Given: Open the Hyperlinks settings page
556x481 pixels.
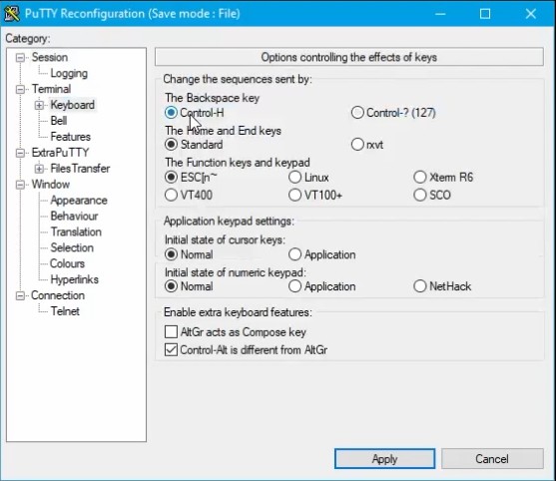Looking at the screenshot, I should (75, 279).
